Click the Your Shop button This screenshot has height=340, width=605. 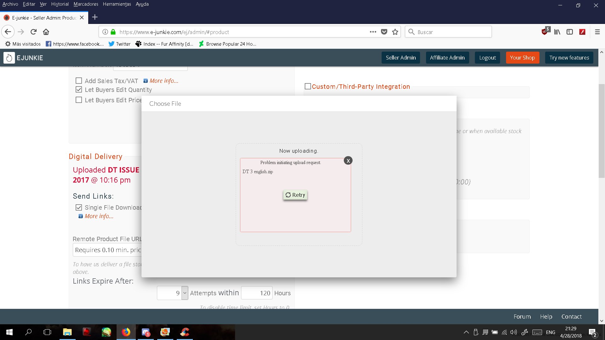[x=522, y=58]
